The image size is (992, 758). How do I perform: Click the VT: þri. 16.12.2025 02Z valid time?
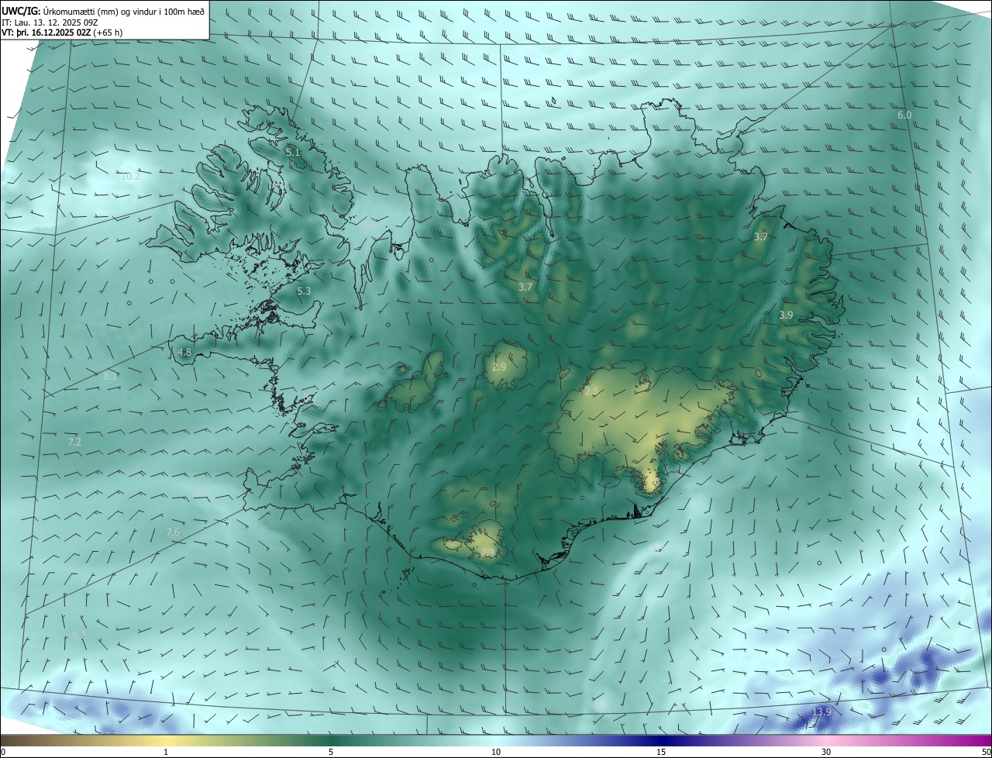pos(46,33)
